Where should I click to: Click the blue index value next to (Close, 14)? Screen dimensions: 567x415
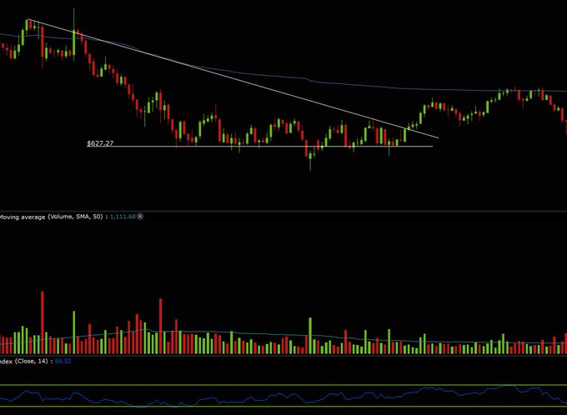63,361
